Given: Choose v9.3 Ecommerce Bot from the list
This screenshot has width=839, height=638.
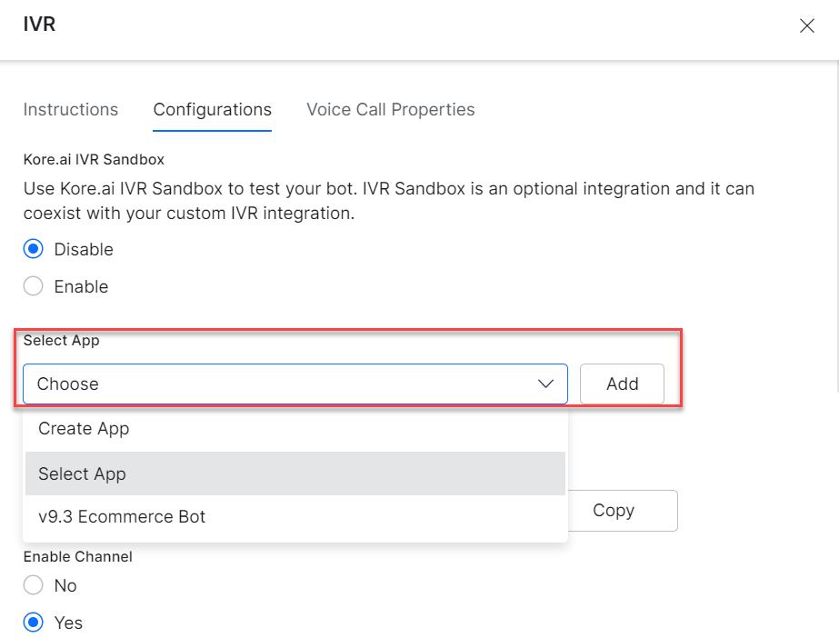Looking at the screenshot, I should point(295,516).
